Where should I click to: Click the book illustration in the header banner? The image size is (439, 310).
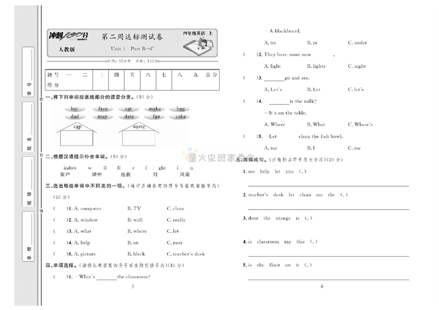[199, 45]
